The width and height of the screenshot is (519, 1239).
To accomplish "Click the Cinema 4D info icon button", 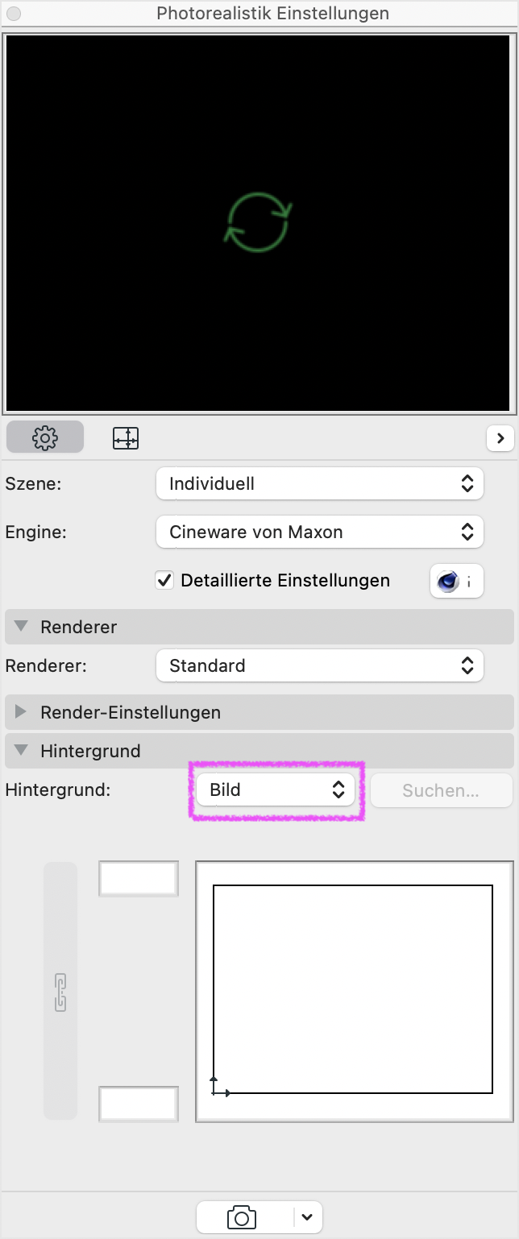I will (x=456, y=580).
